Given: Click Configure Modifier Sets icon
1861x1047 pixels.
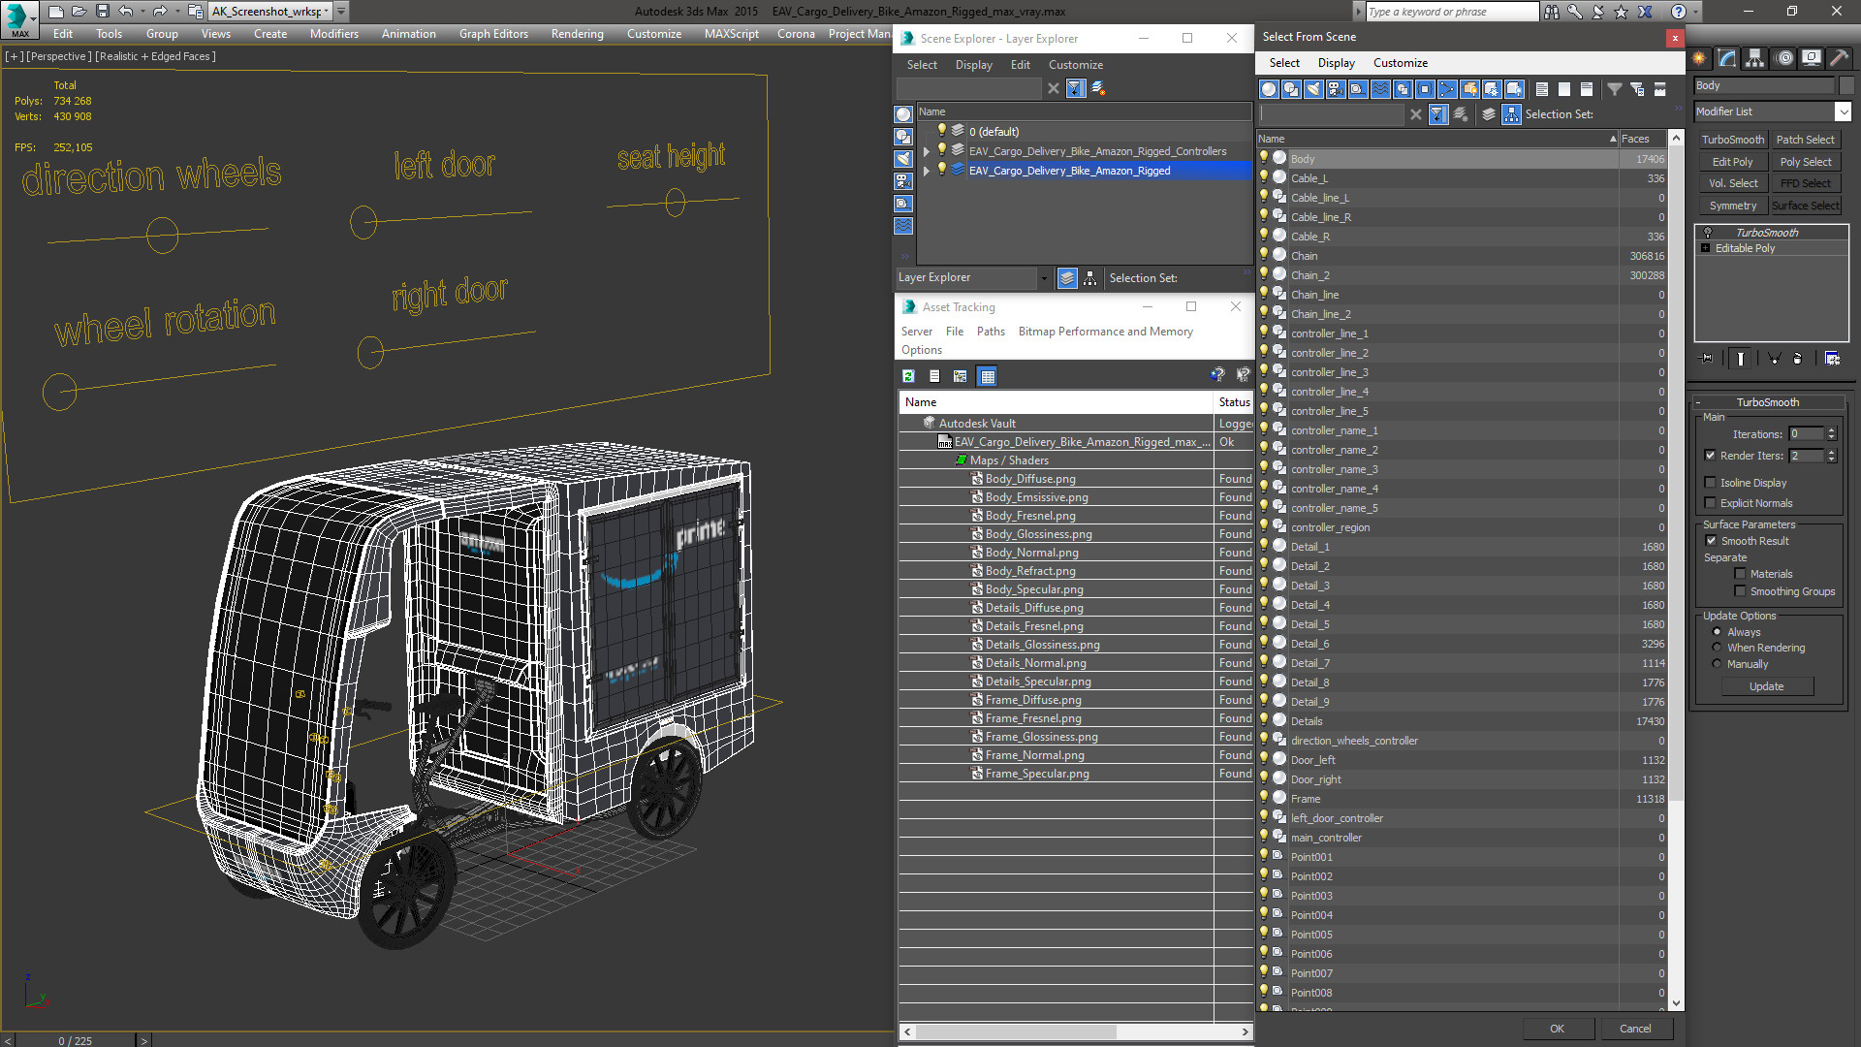Looking at the screenshot, I should pyautogui.click(x=1832, y=359).
